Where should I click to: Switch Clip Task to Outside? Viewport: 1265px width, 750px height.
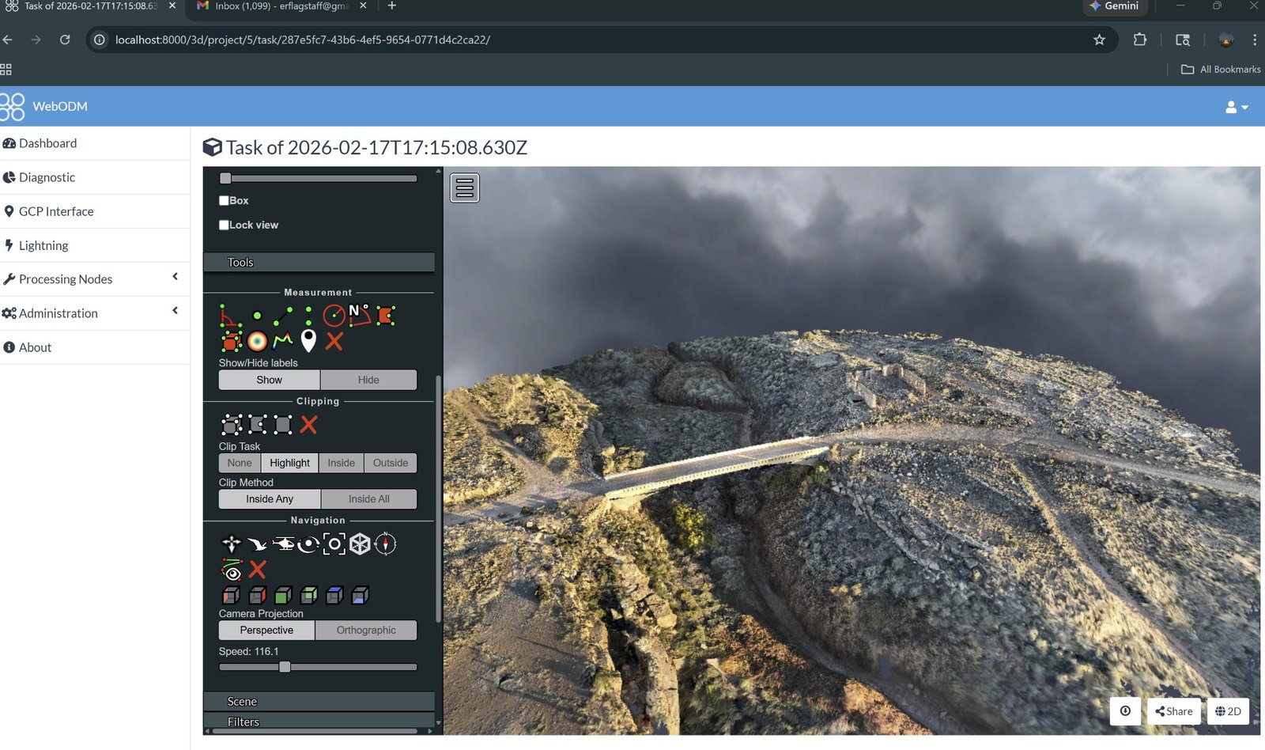click(390, 463)
